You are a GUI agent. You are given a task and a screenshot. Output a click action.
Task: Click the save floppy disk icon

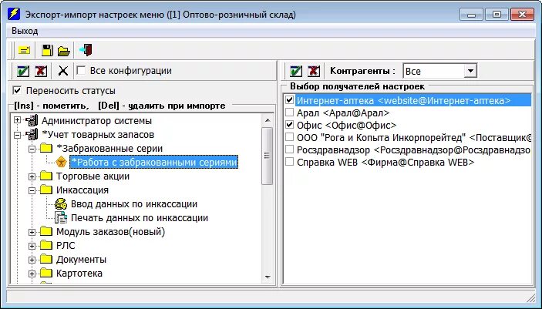tap(47, 50)
